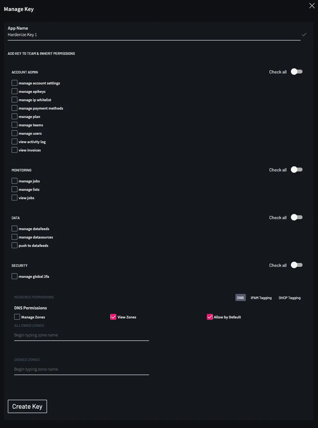
Task: Switch to the IPAM Tagging tab
Action: pos(261,297)
